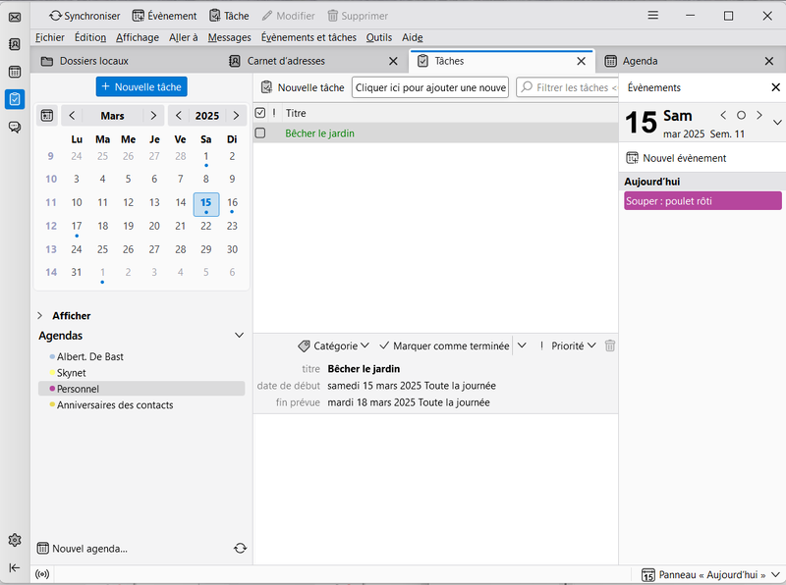Click Nouvelle tâche in task list toolbar
The width and height of the screenshot is (786, 585).
tap(303, 87)
